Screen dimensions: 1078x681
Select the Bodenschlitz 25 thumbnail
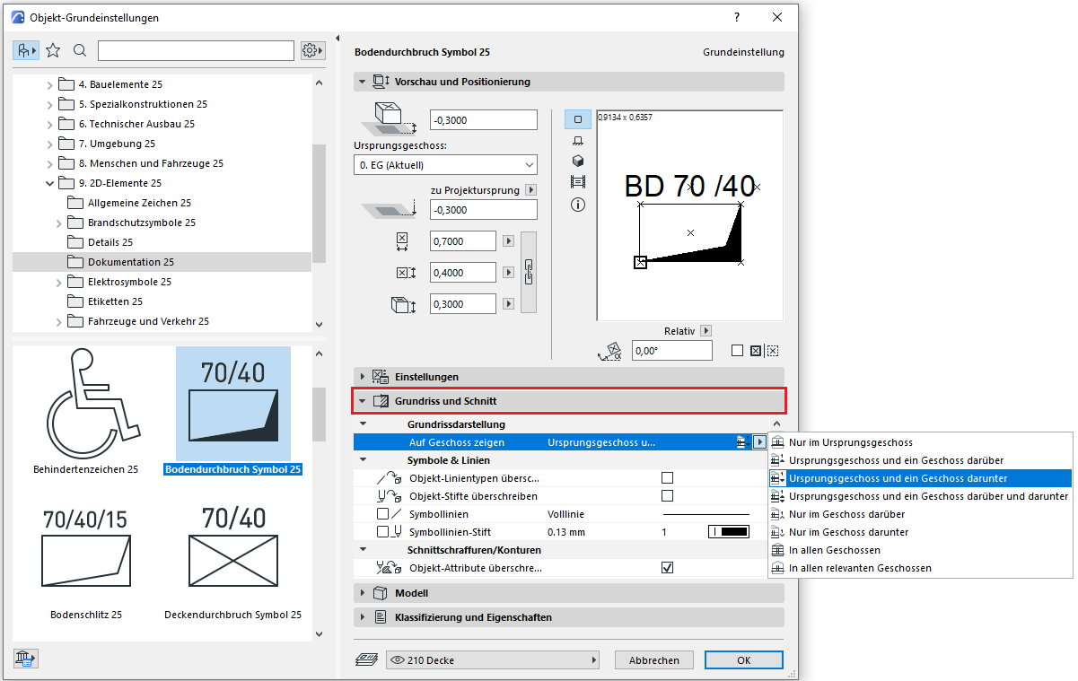pos(86,561)
